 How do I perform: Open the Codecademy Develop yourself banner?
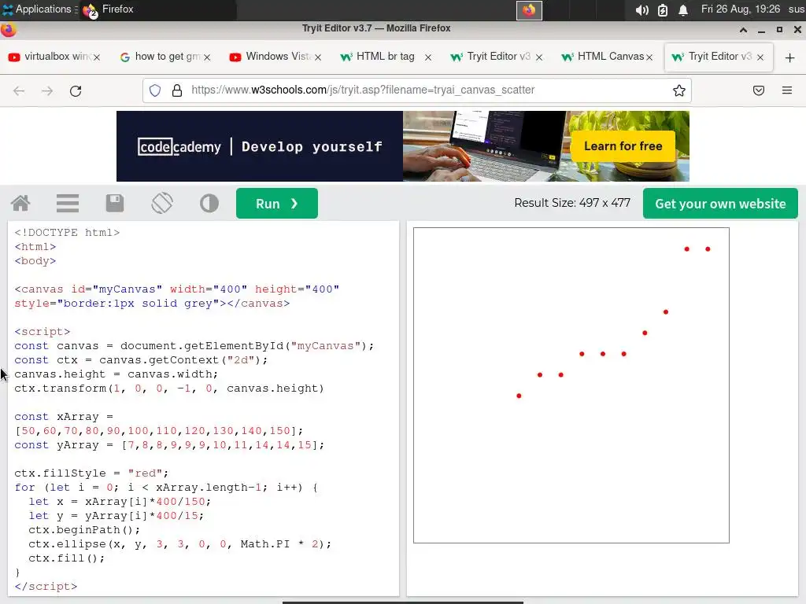(x=260, y=146)
